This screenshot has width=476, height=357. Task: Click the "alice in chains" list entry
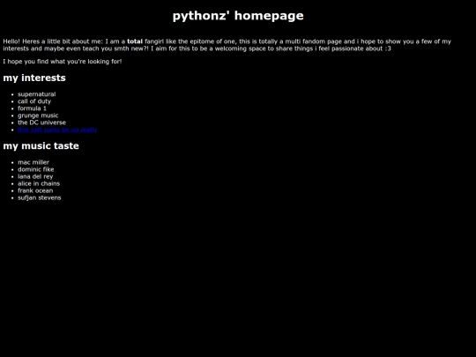(39, 183)
